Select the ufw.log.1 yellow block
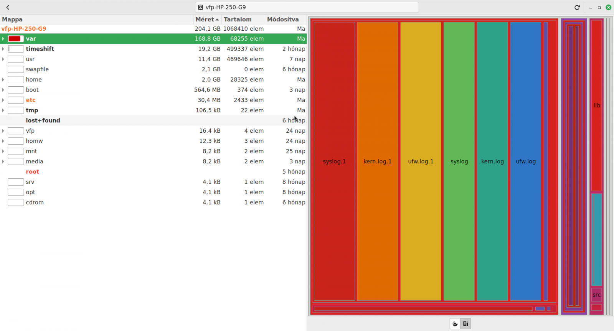Viewport: 614px width, 331px height. pyautogui.click(x=421, y=161)
